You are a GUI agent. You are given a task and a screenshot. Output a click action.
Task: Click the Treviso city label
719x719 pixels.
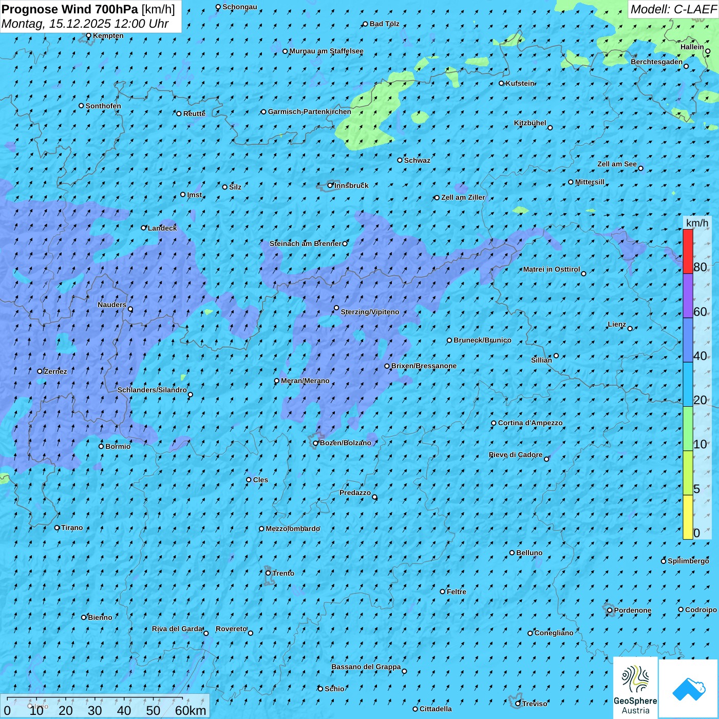[535, 704]
